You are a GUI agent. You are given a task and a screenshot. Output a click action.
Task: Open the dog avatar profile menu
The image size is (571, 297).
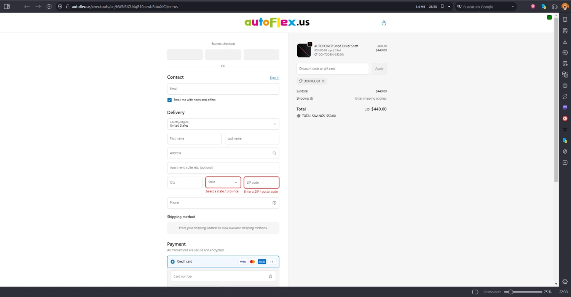[565, 6]
